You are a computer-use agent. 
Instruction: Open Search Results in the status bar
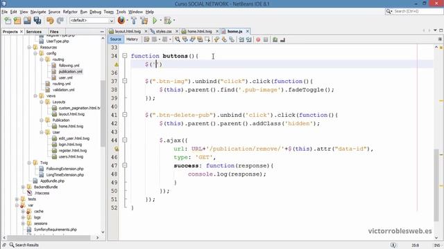click(24, 245)
